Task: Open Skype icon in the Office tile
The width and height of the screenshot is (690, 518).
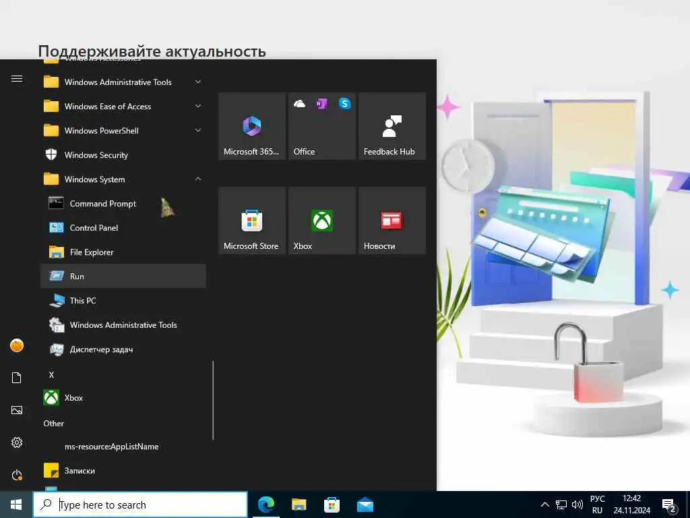Action: 344,104
